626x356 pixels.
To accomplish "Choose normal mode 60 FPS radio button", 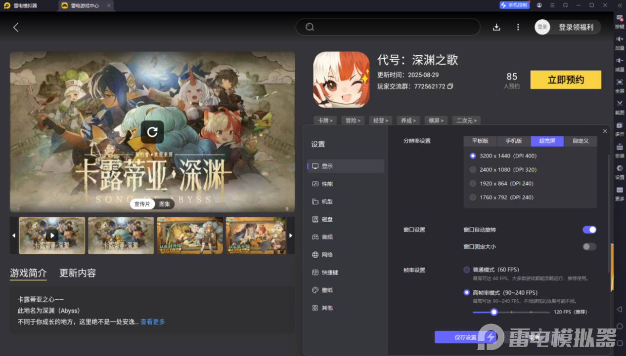I will click(467, 270).
